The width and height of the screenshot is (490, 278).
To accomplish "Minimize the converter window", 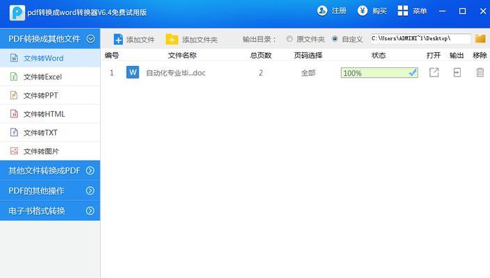I will pyautogui.click(x=442, y=11).
